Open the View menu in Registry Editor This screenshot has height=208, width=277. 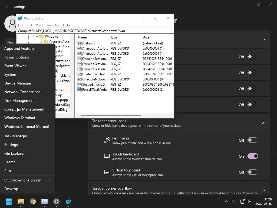(39, 25)
